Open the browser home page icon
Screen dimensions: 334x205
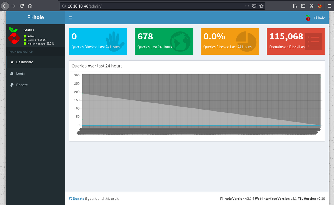click(x=30, y=6)
